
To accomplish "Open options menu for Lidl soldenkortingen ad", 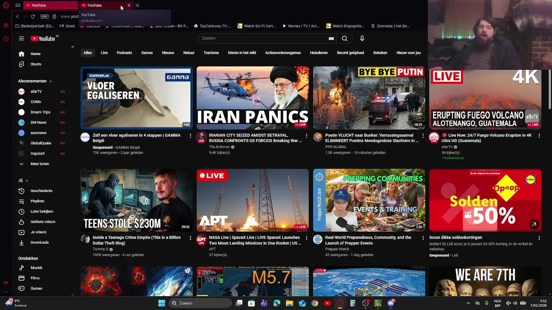I will coord(539,238).
